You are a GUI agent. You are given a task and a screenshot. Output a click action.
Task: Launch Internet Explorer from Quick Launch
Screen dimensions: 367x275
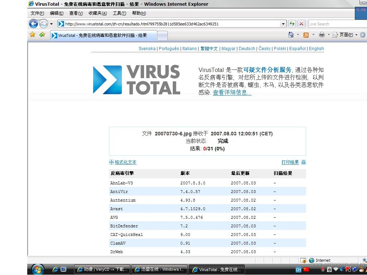point(55,269)
